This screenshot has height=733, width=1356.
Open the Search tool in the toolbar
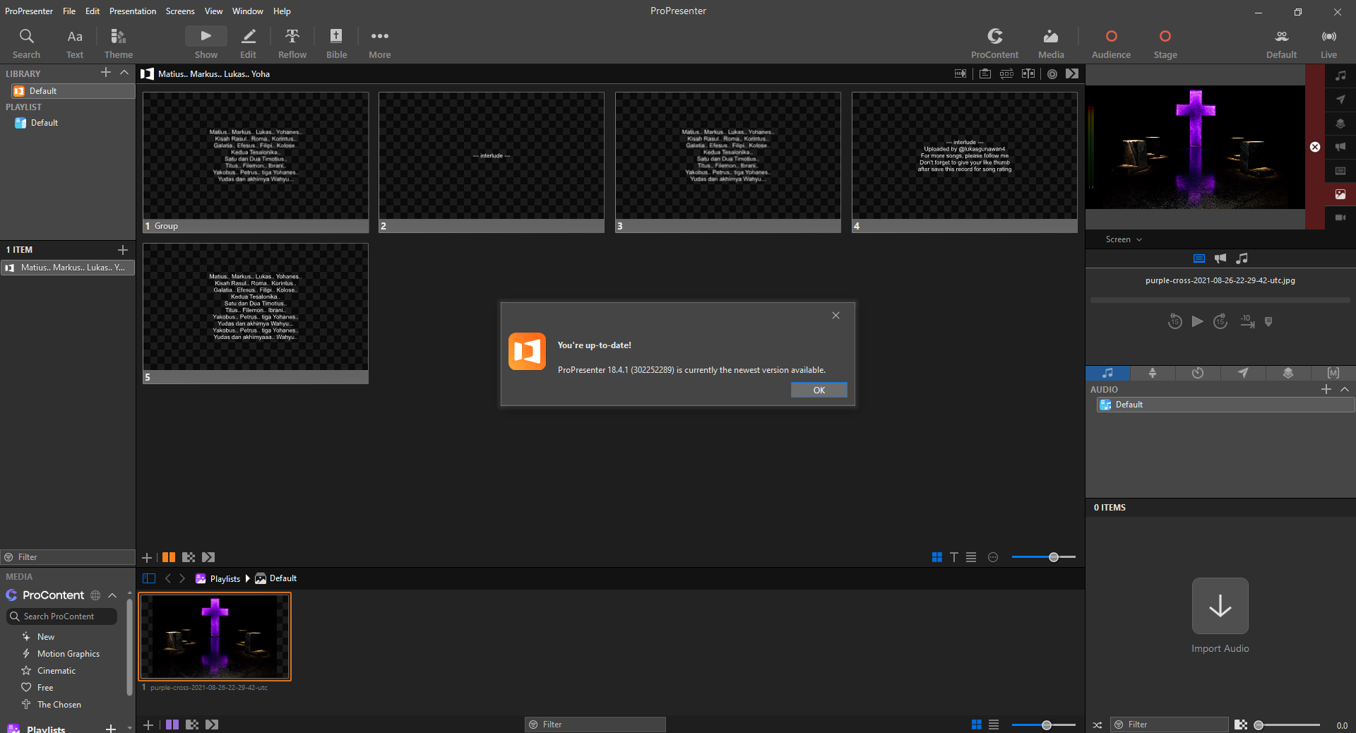point(26,44)
